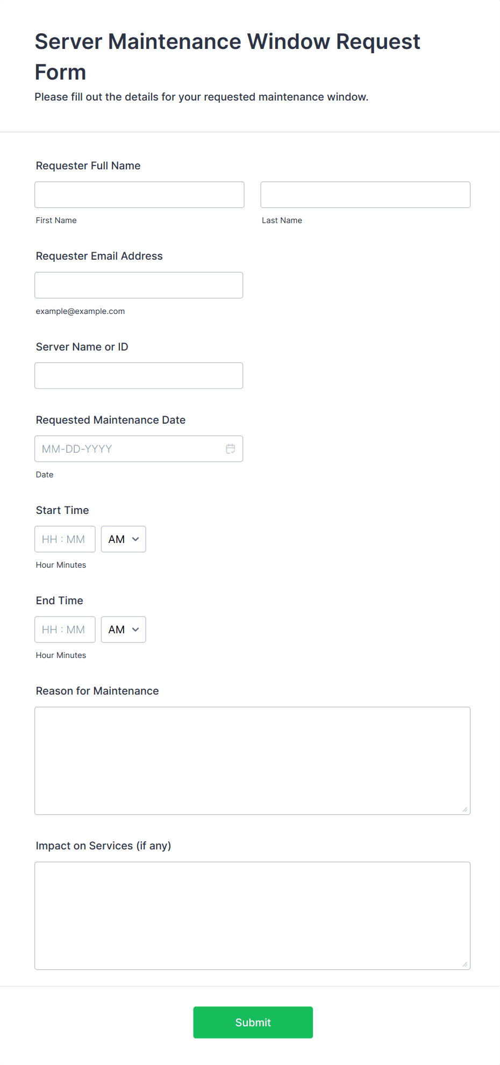Select the Requester Email Address input
Screen dimensions: 500x1065
coord(139,285)
